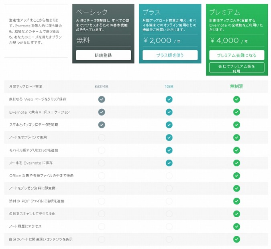Screen dimensions: 271x249
Task: Click the ノート履歴にアクセス label
Action: (x=25, y=227)
